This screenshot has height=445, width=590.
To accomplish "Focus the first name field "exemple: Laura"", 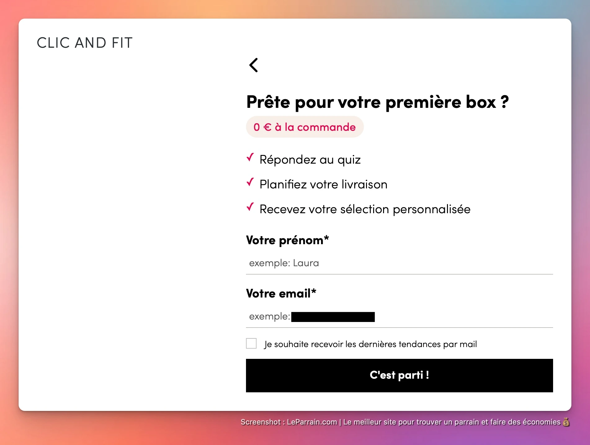I will (x=399, y=263).
